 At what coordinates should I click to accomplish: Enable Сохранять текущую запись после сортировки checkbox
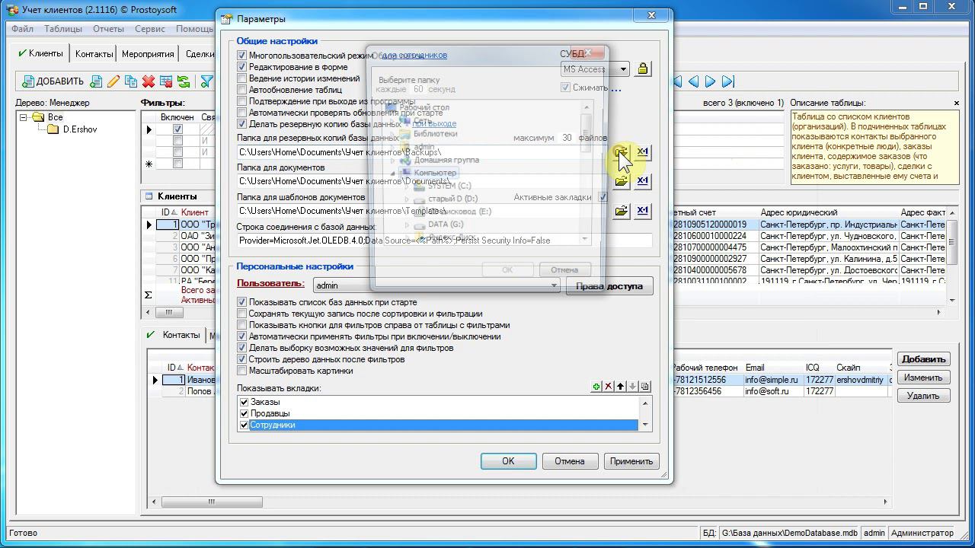[x=242, y=314]
